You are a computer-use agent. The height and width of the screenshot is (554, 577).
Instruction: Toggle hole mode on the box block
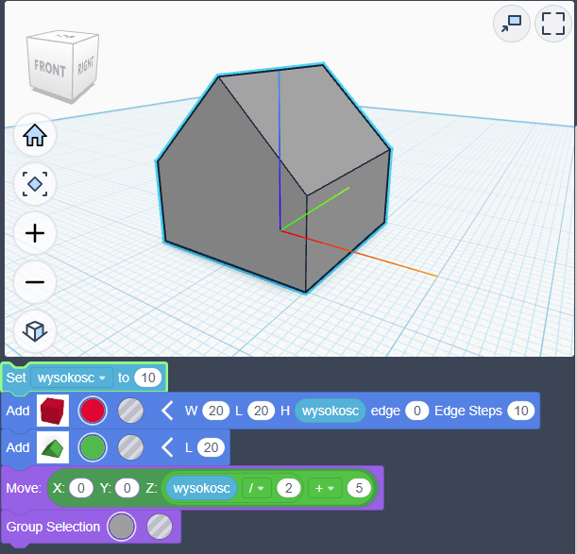pyautogui.click(x=130, y=411)
